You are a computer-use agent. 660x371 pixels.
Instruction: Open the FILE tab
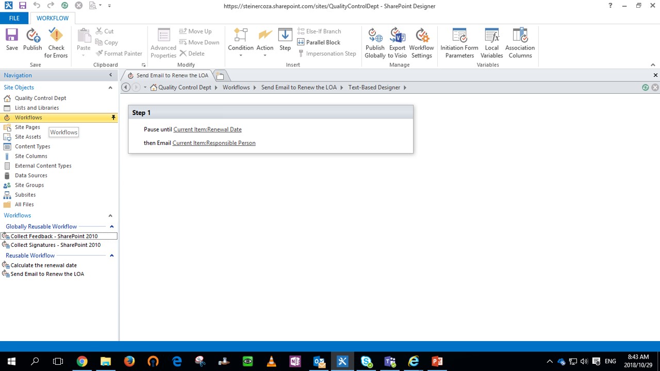14,18
